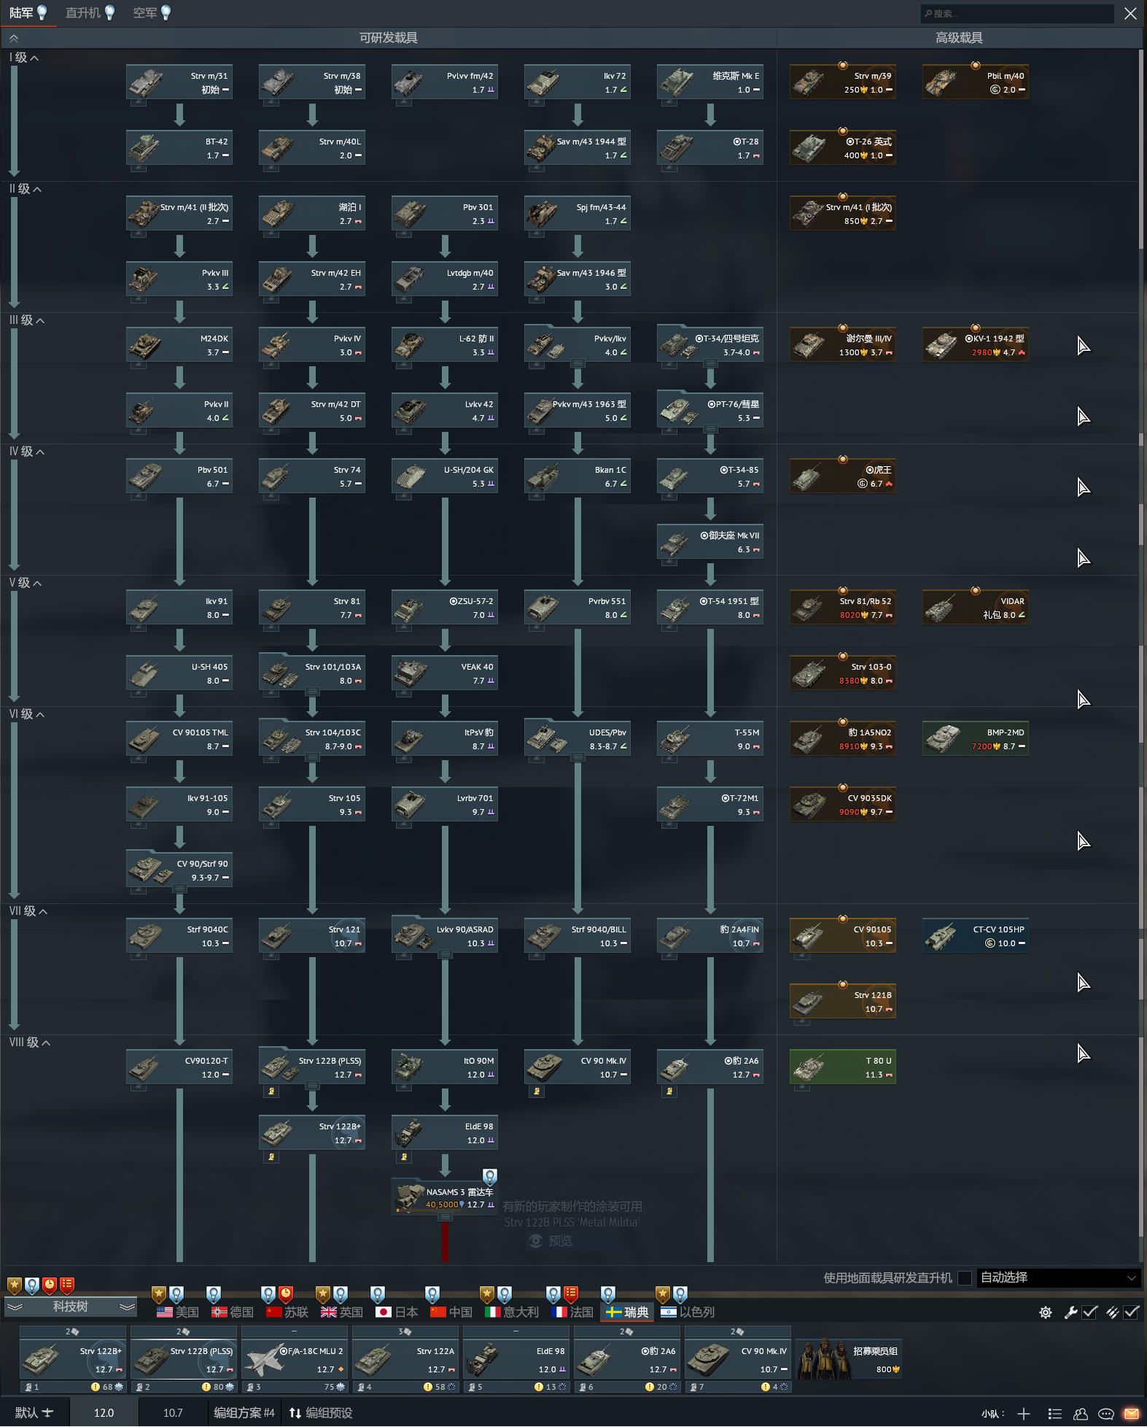Open the 自动选择 dropdown
This screenshot has width=1147, height=1427.
(1057, 1277)
